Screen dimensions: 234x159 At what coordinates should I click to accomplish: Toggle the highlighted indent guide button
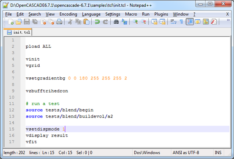tap(190, 22)
